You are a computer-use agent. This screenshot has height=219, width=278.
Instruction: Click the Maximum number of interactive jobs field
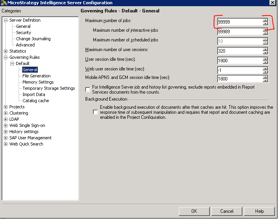coord(240,32)
